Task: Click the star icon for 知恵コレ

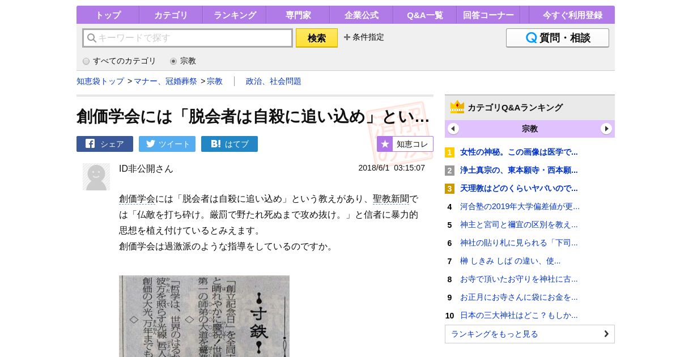Action: click(385, 144)
